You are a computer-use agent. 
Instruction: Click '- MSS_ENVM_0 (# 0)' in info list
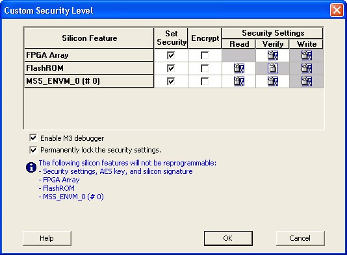pos(71,197)
